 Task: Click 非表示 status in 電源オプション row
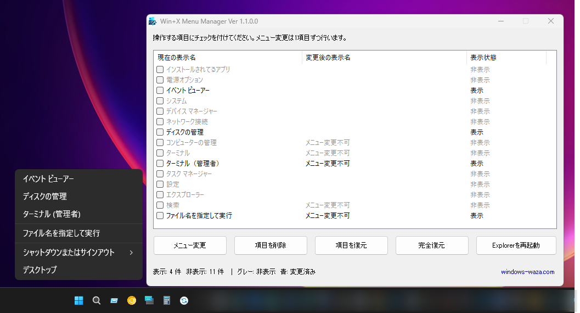480,80
